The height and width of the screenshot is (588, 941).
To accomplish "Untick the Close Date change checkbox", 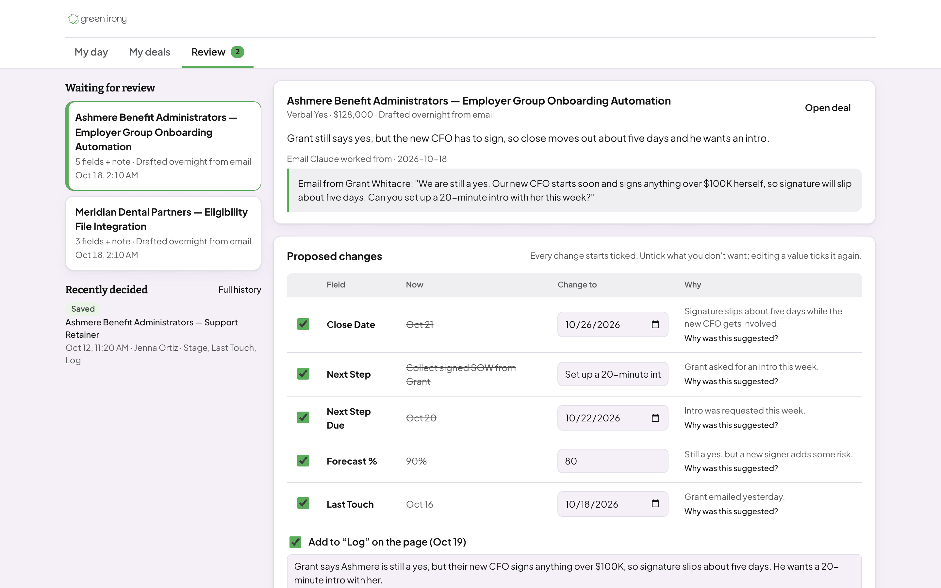I will click(303, 324).
